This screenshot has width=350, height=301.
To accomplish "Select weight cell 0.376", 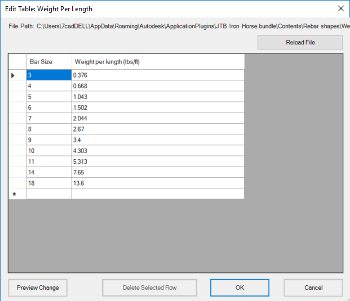I will pyautogui.click(x=158, y=75).
